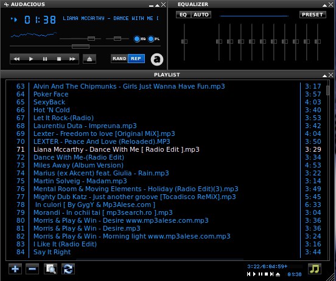Click playlist total time '3:22/6:04:59+'

coord(267,266)
